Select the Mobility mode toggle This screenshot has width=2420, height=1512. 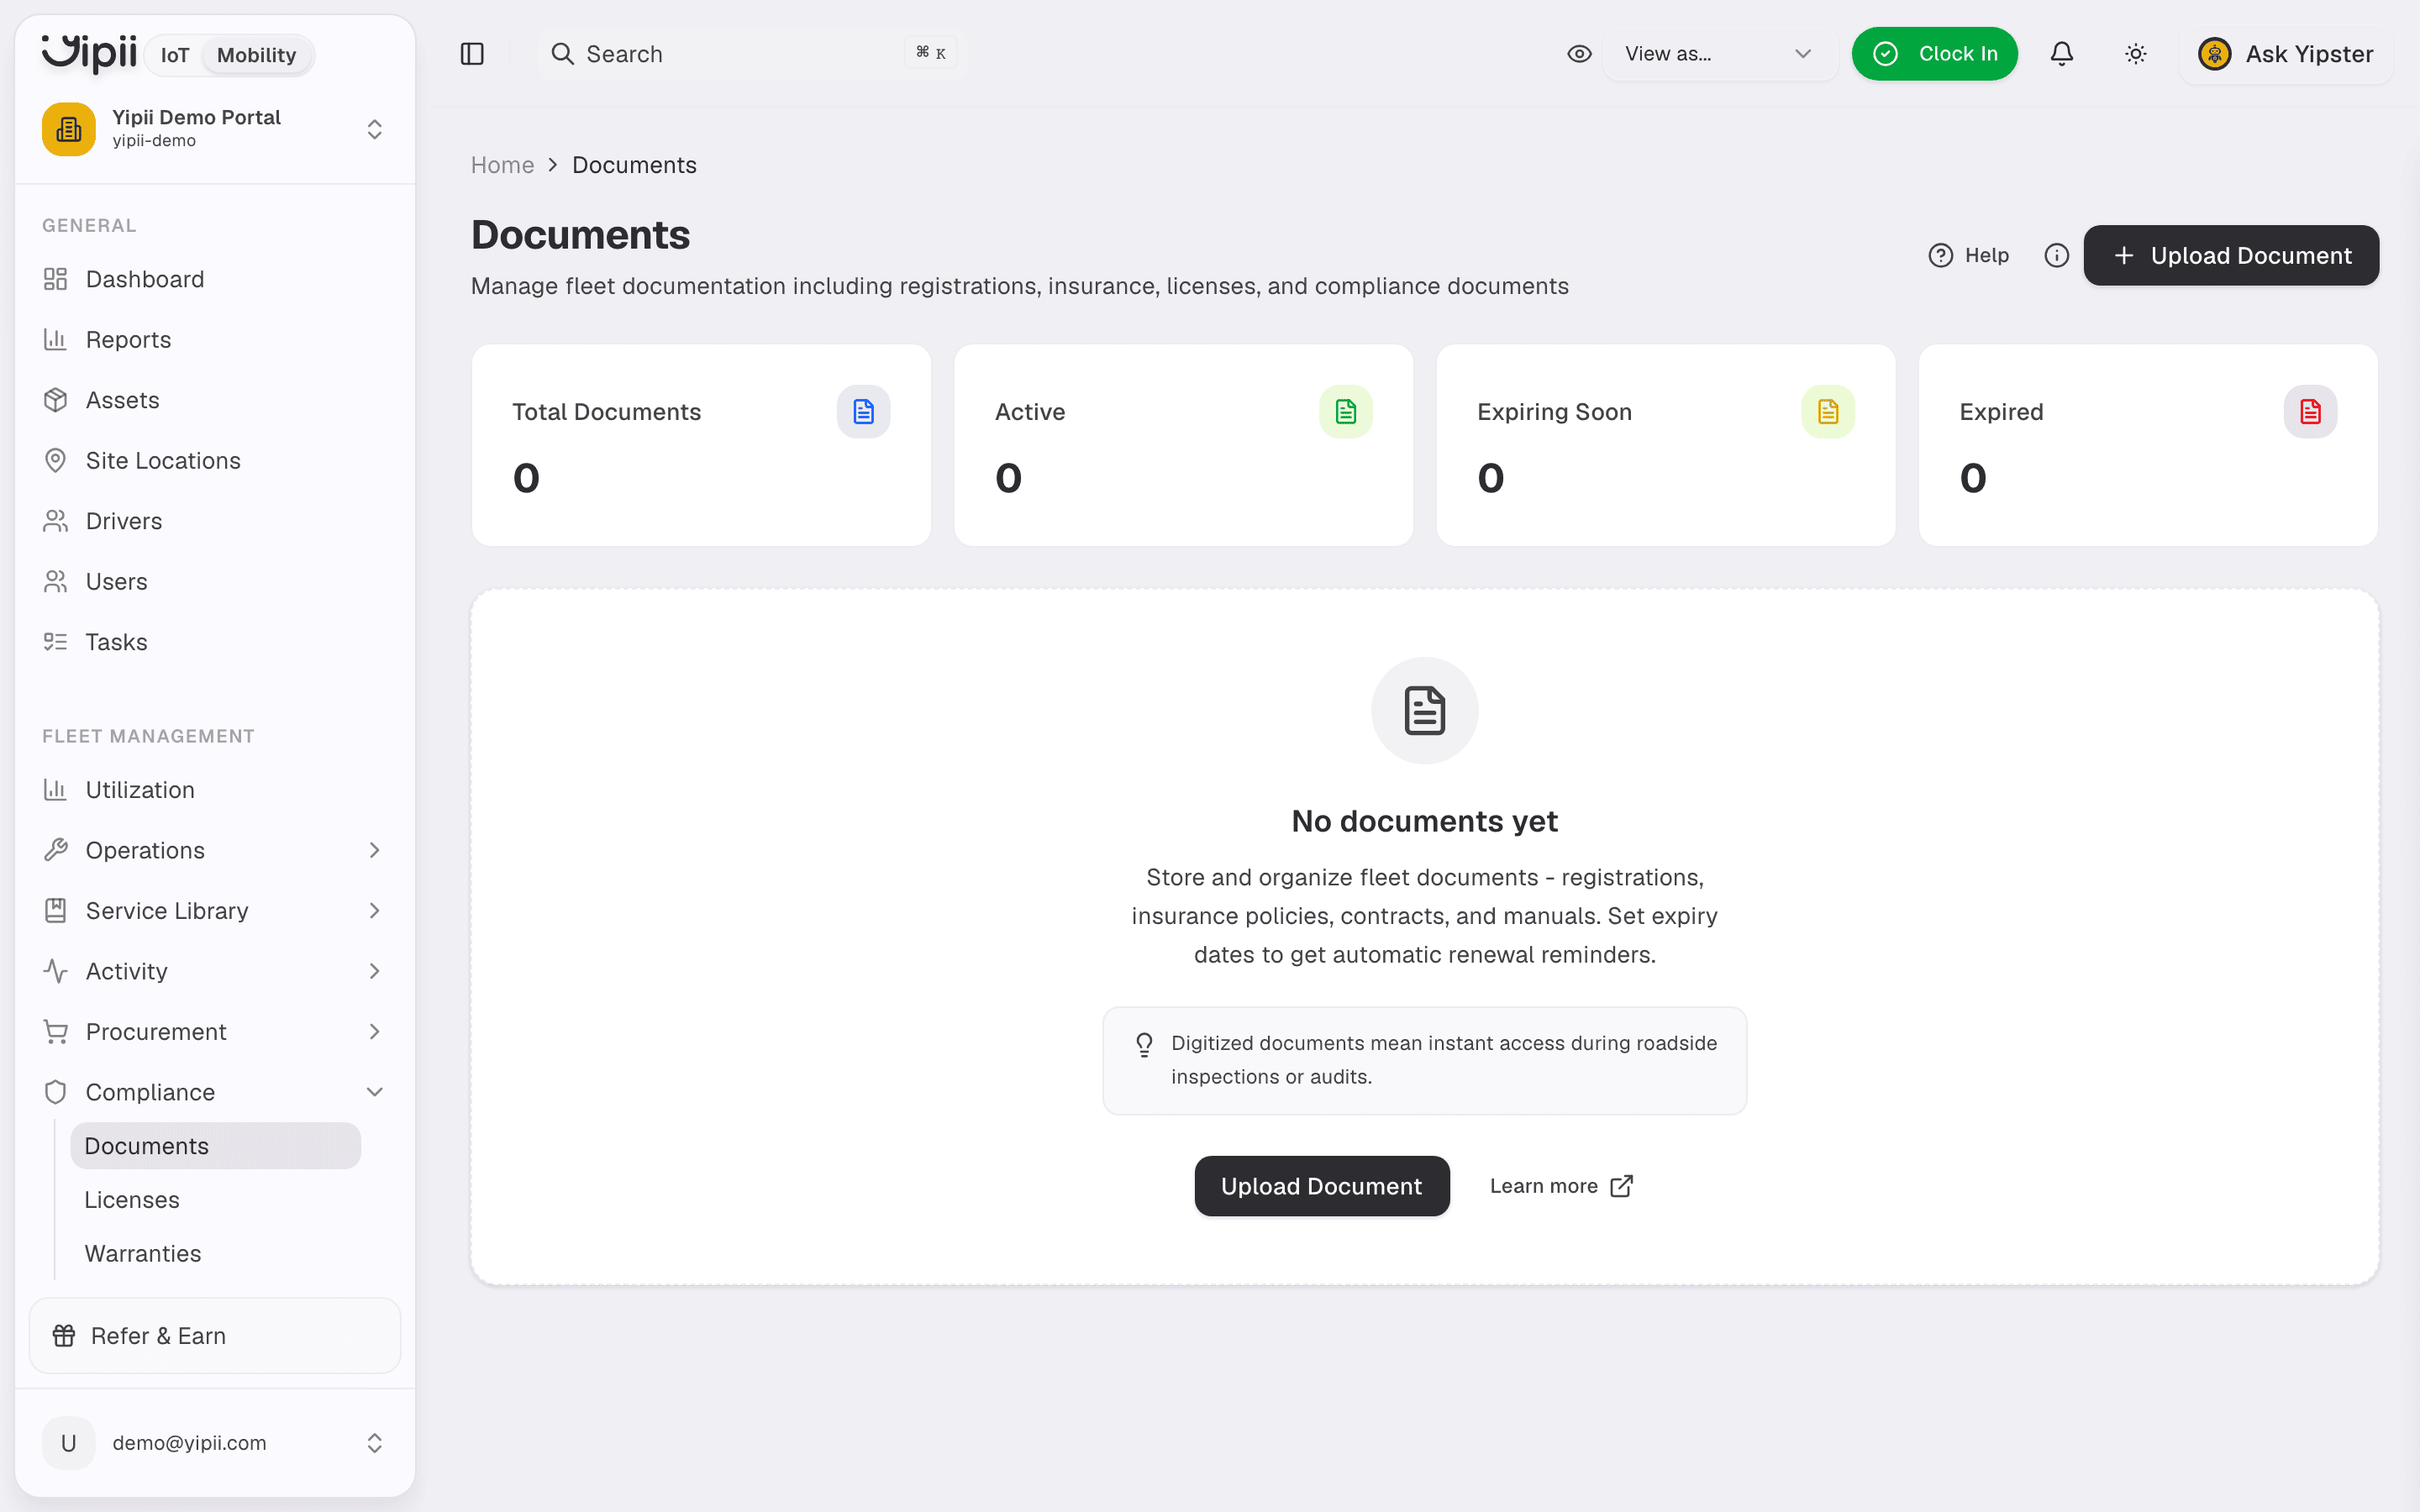pyautogui.click(x=256, y=55)
